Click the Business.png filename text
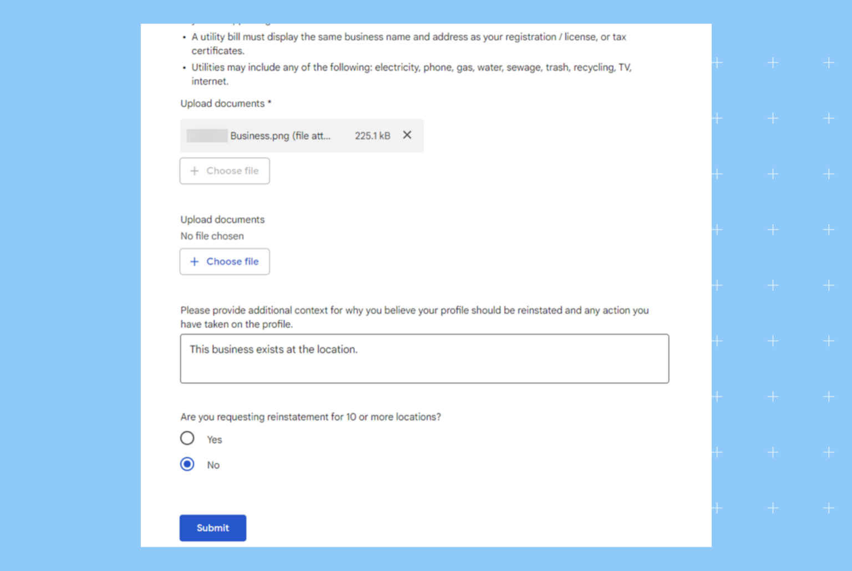 (280, 135)
